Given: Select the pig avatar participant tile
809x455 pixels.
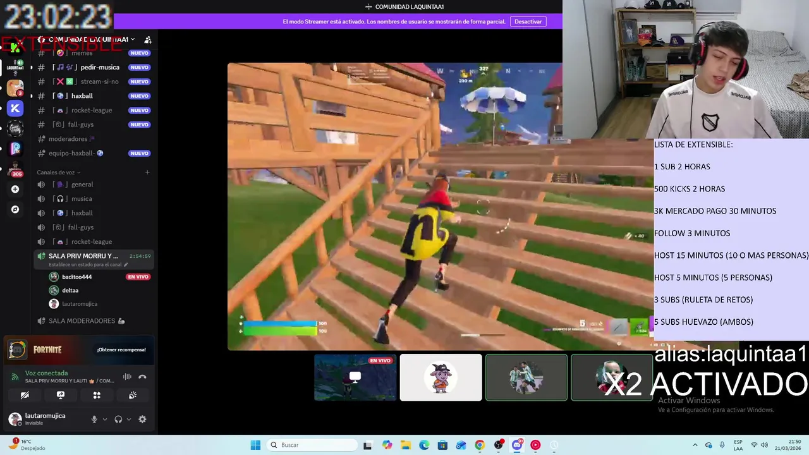Looking at the screenshot, I should click(441, 377).
